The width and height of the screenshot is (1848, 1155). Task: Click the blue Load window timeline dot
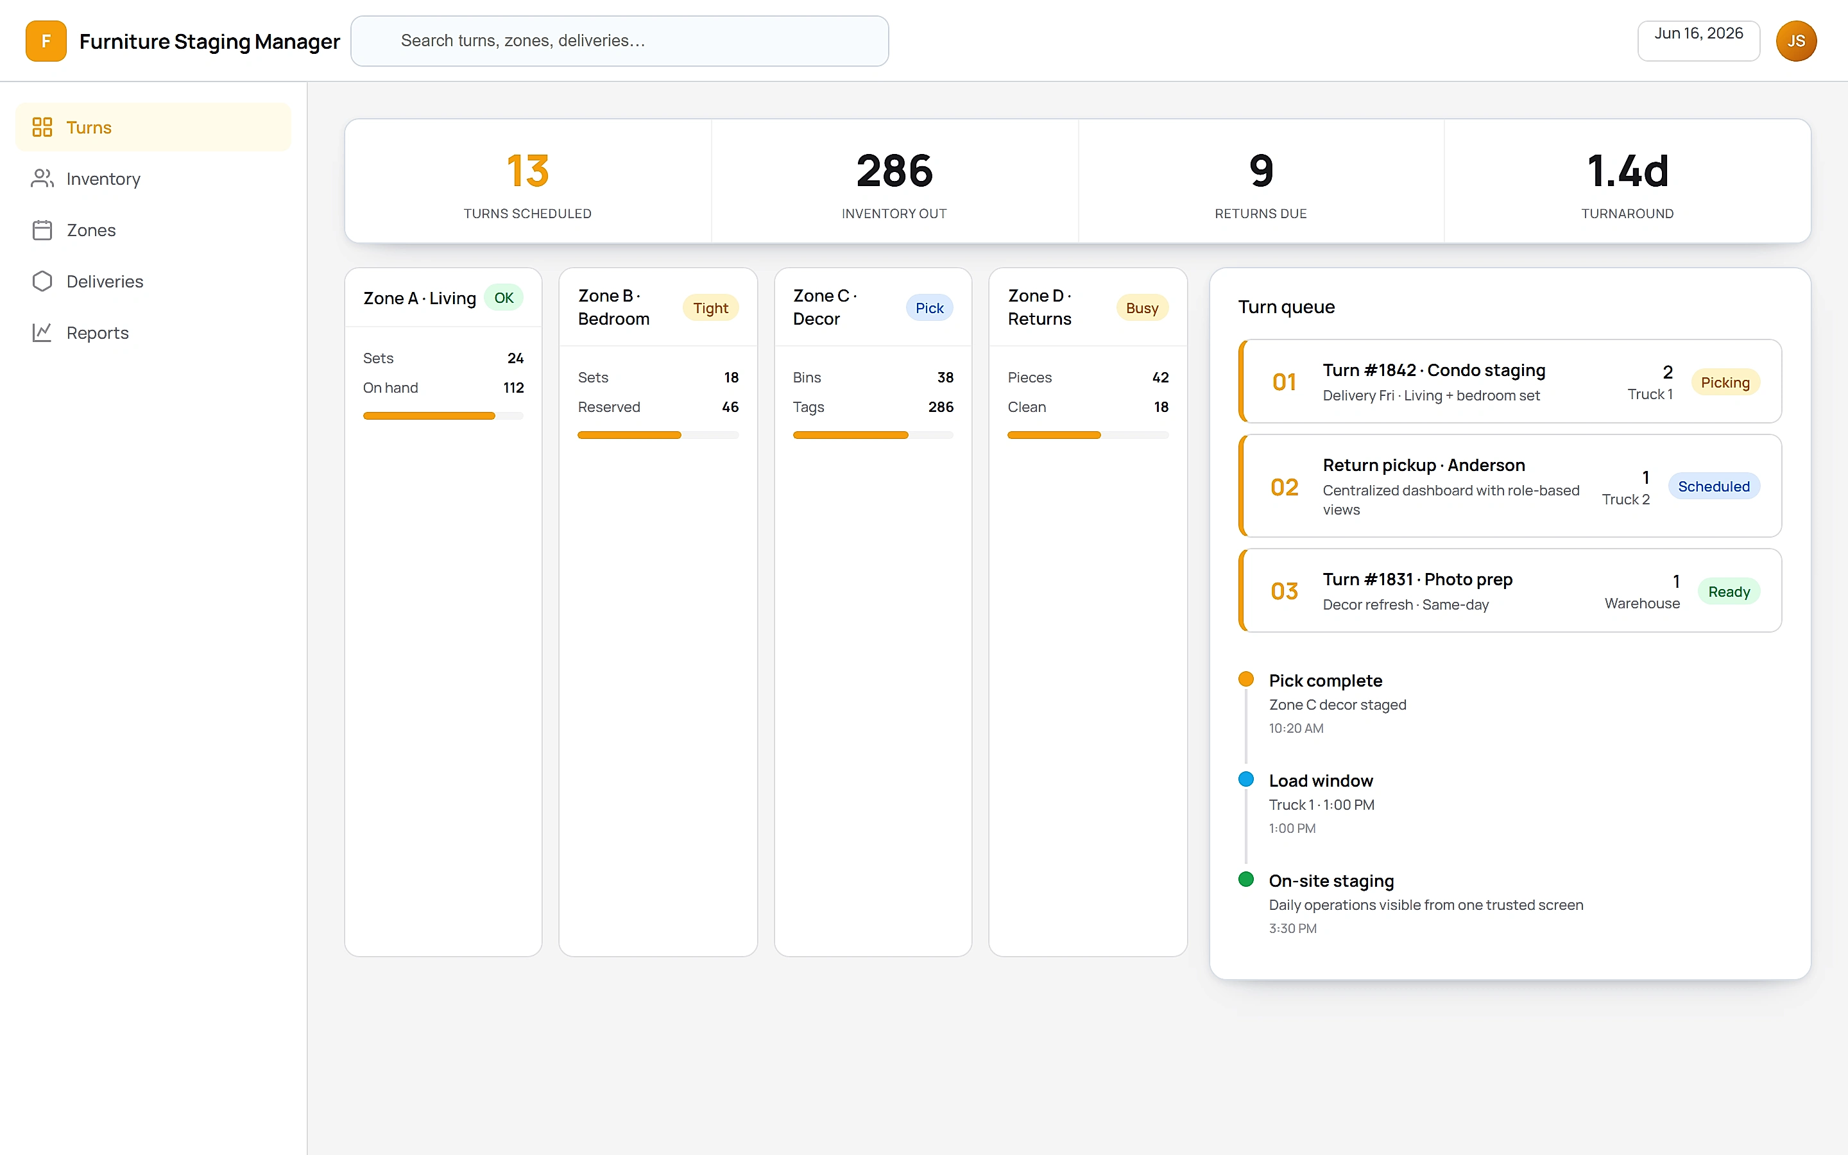point(1245,778)
